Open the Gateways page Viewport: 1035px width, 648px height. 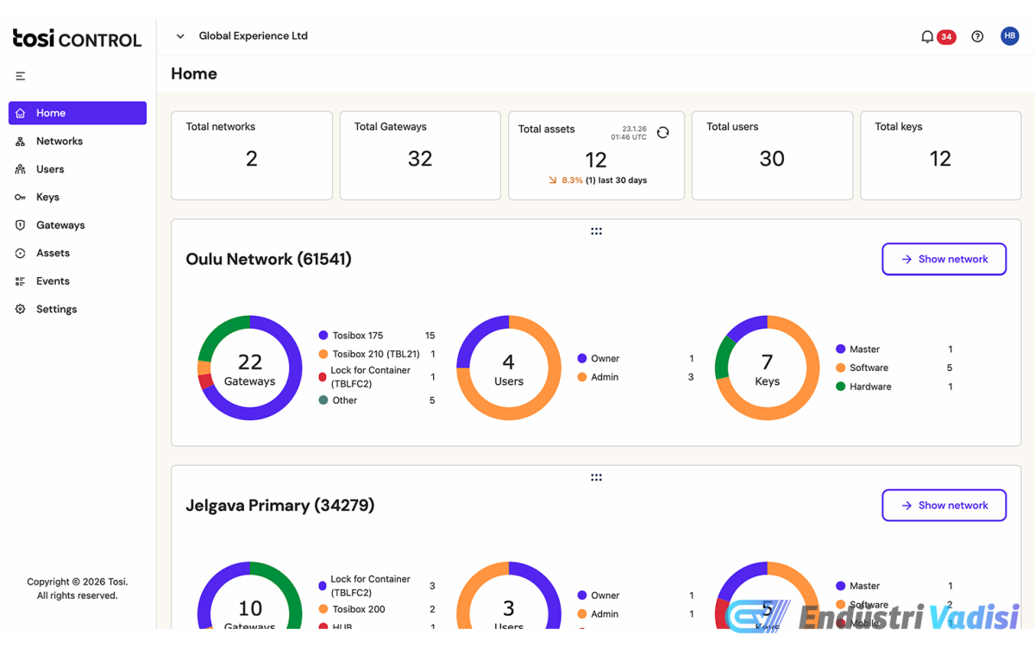click(60, 225)
